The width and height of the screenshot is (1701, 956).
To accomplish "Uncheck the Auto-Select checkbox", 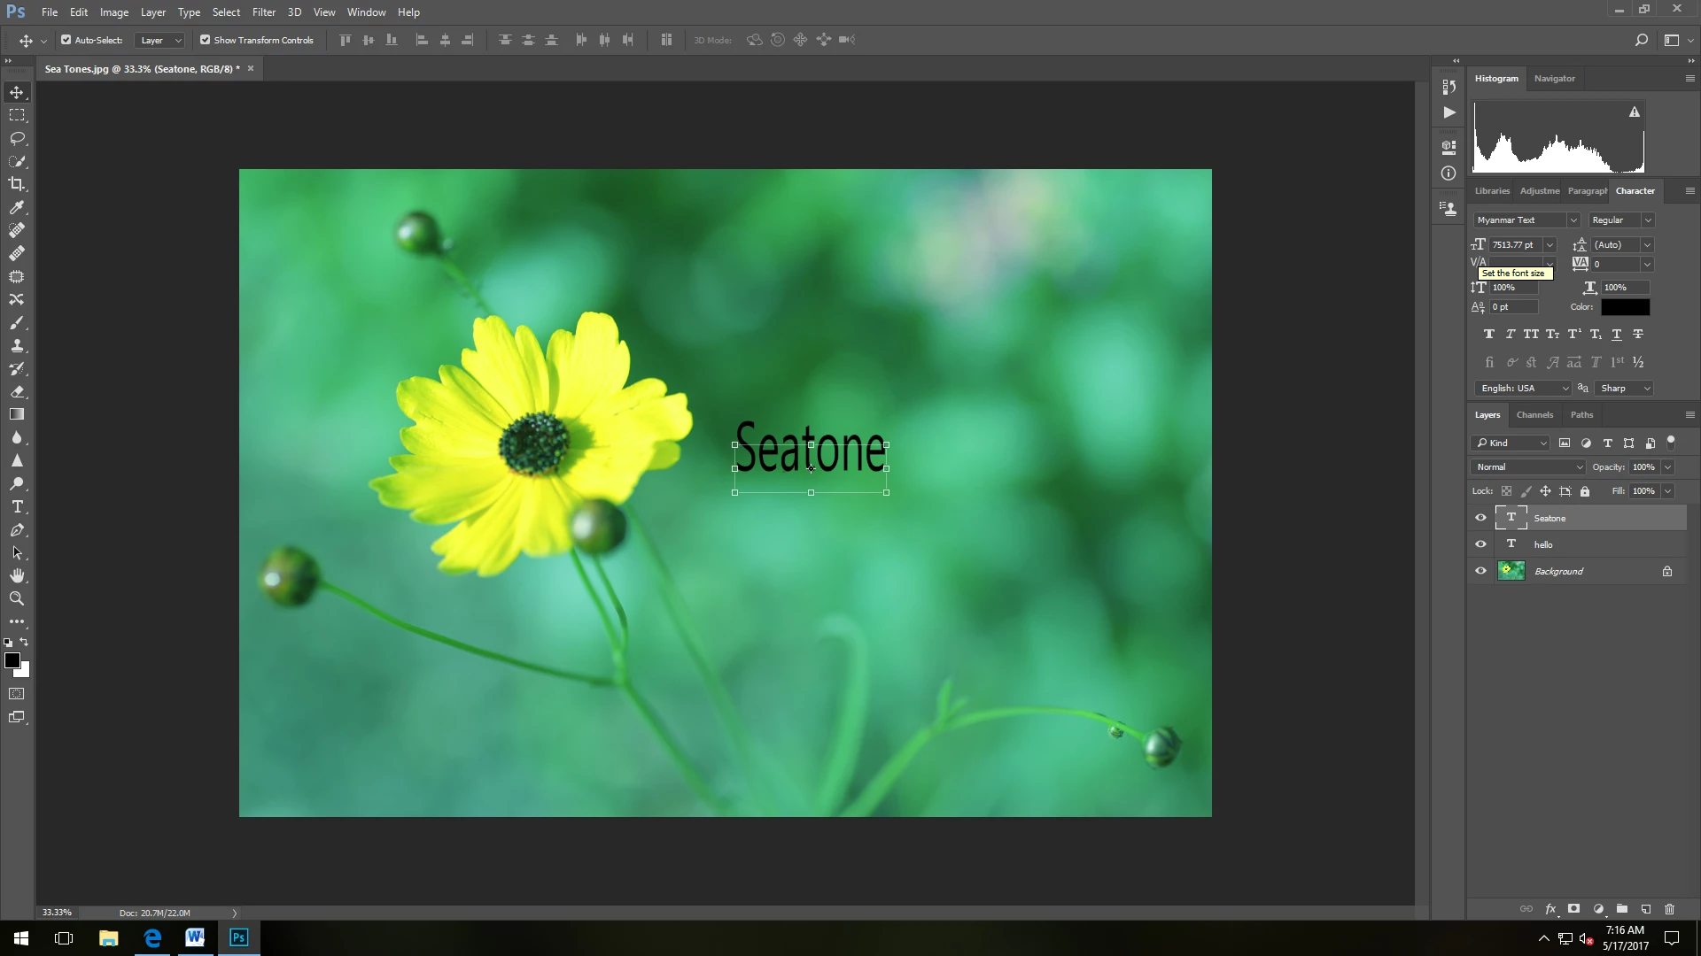I will 66,40.
